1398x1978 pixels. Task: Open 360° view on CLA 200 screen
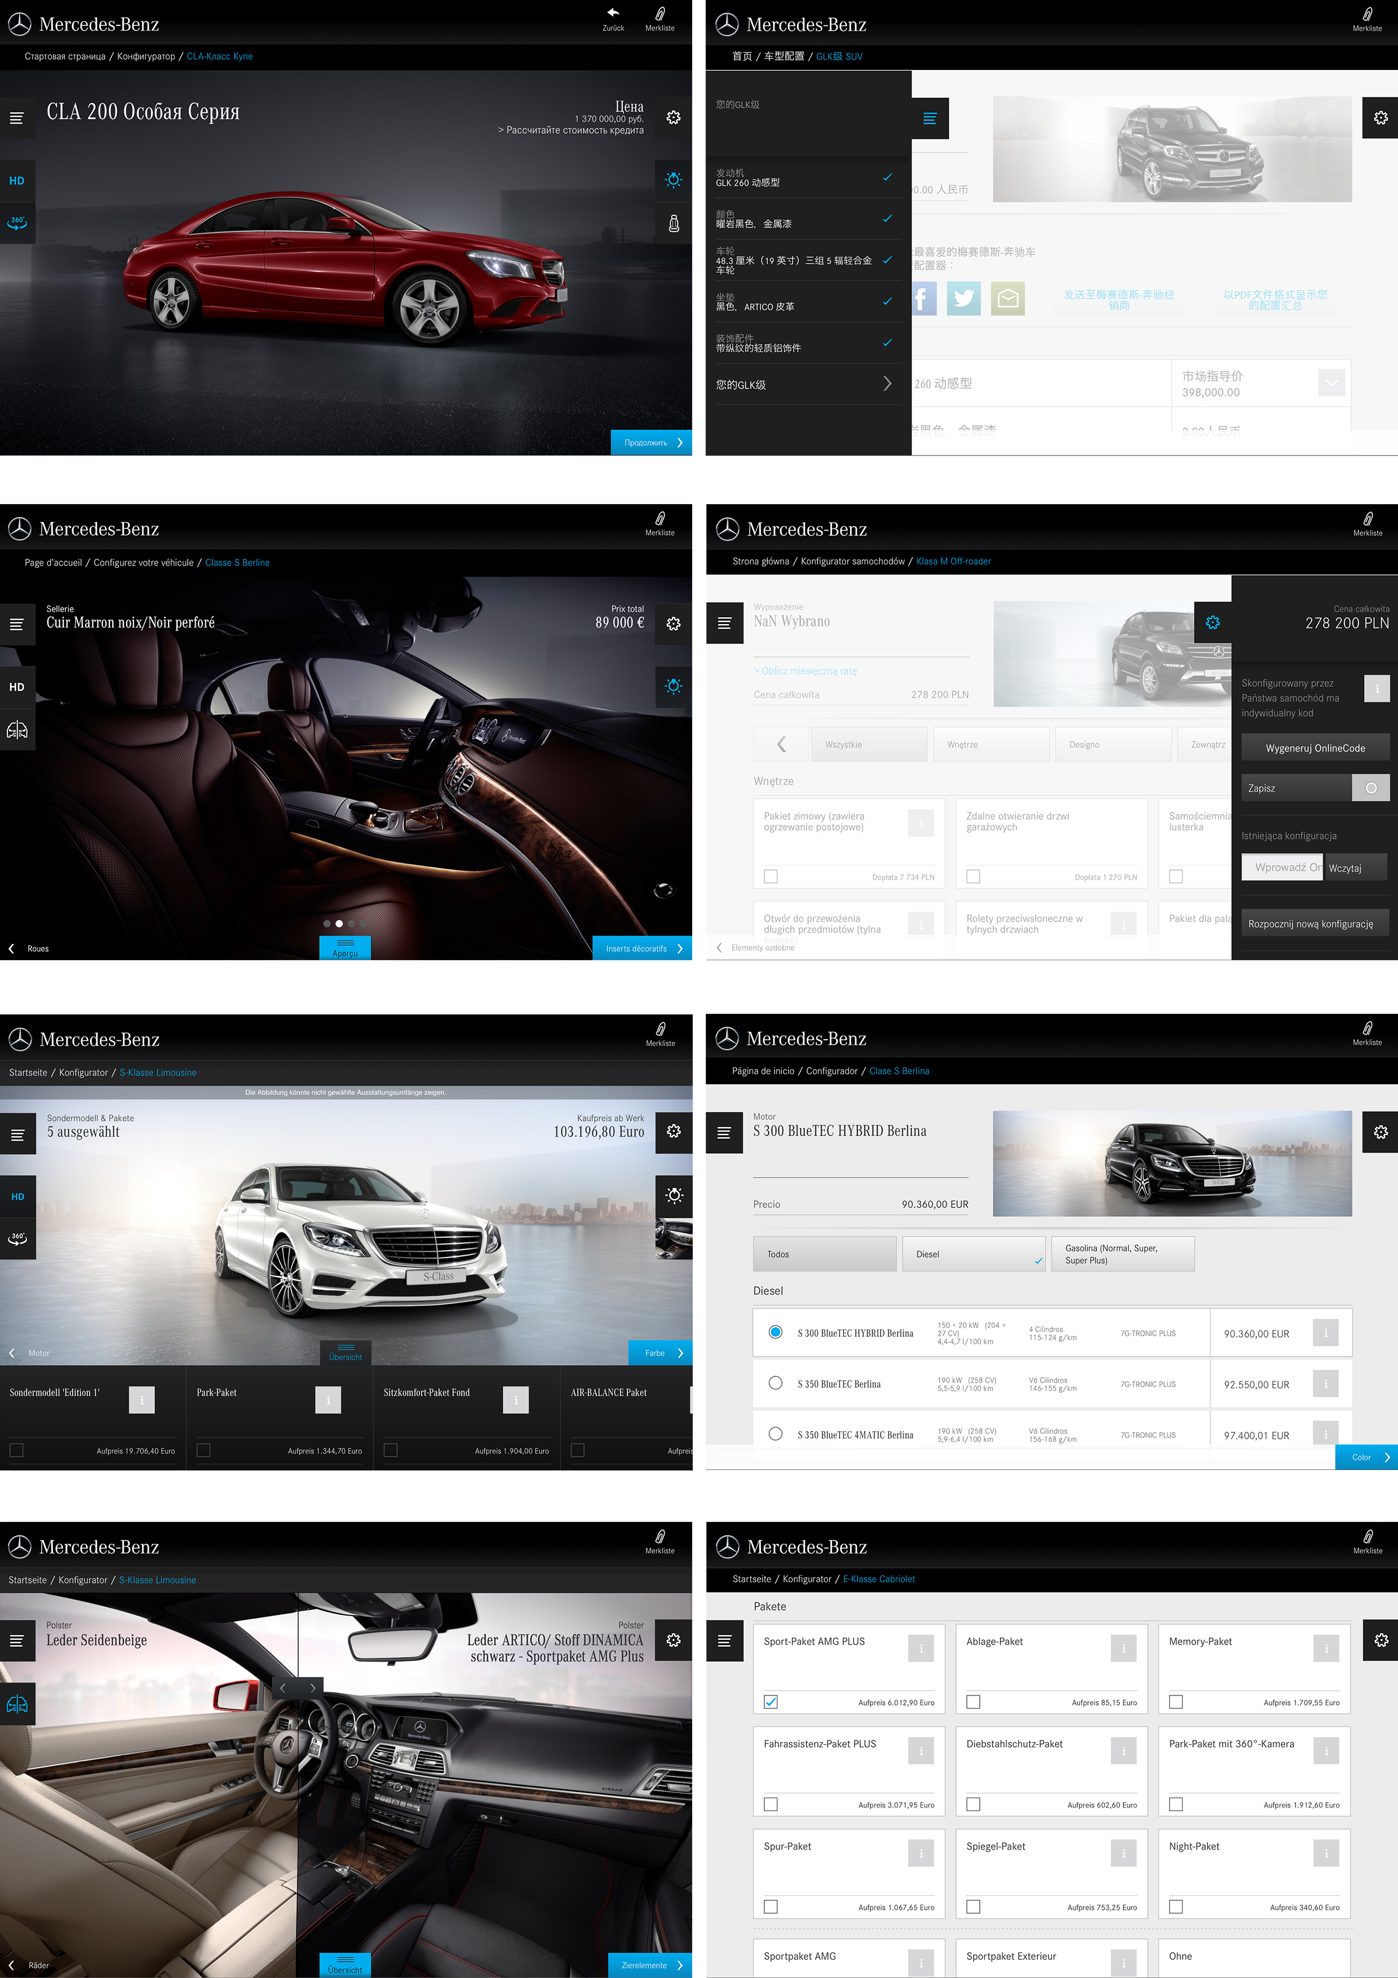point(17,222)
